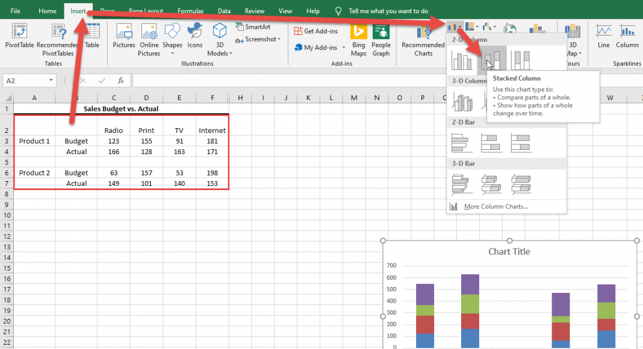The image size is (643, 349).
Task: Choose the 2-D Clustered Column chart
Action: [463, 61]
